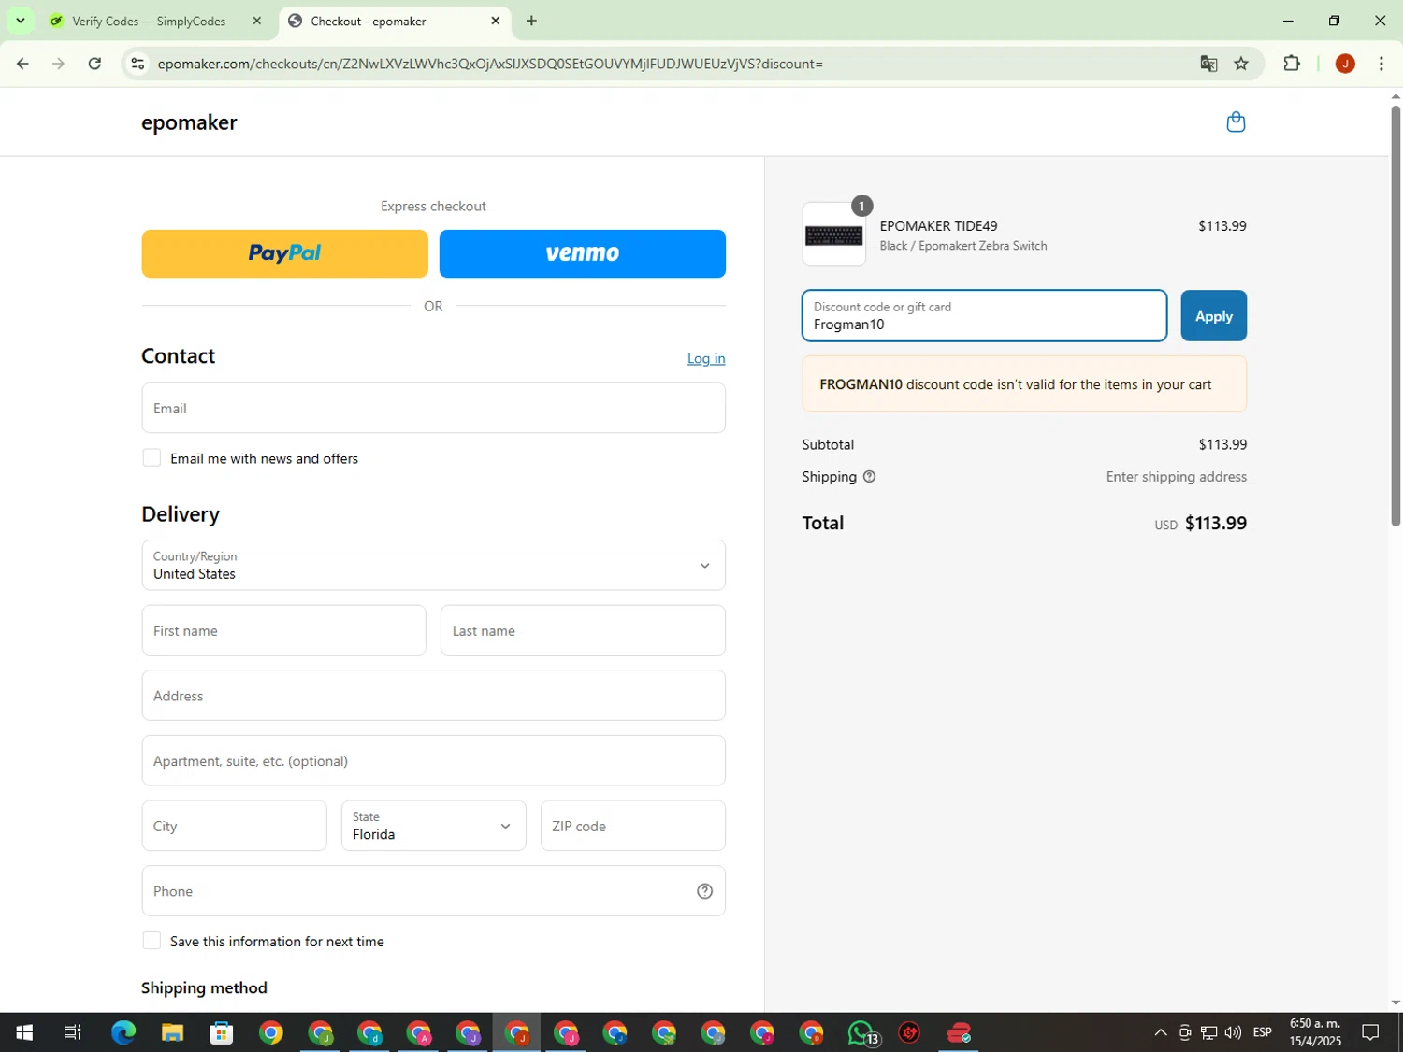Viewport: 1403px width, 1052px height.
Task: Focus the City field
Action: [234, 826]
